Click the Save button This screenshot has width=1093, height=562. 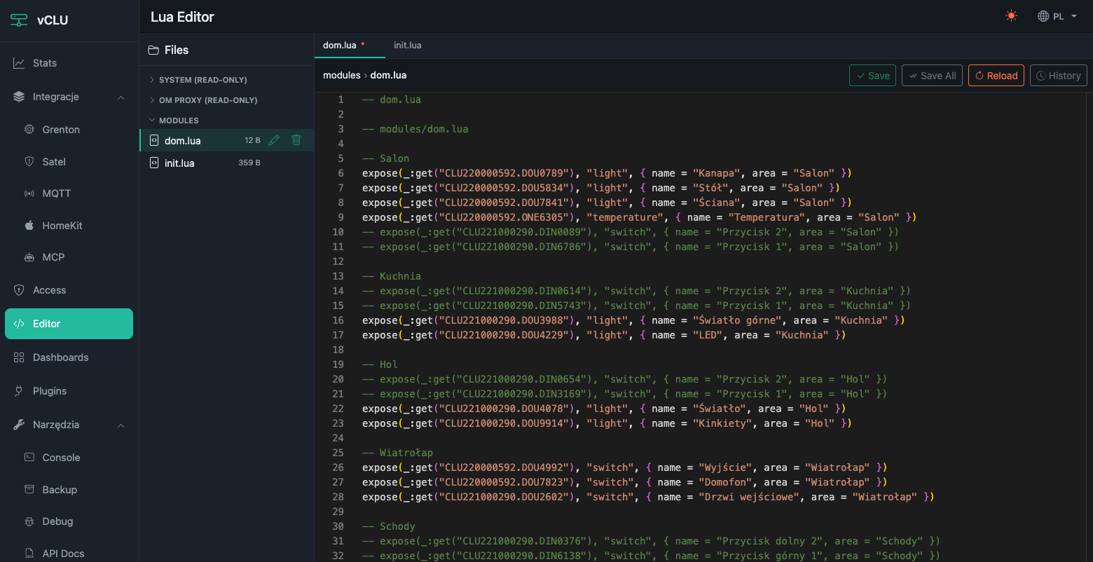pyautogui.click(x=872, y=76)
